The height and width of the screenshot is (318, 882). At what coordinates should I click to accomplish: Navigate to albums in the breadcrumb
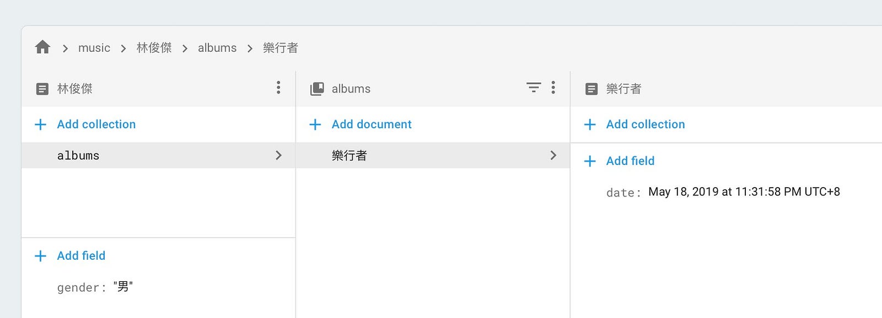pos(217,48)
